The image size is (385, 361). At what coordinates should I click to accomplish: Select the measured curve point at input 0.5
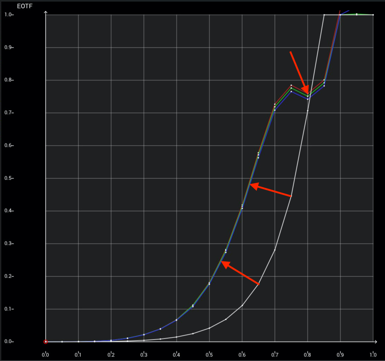tap(209, 284)
